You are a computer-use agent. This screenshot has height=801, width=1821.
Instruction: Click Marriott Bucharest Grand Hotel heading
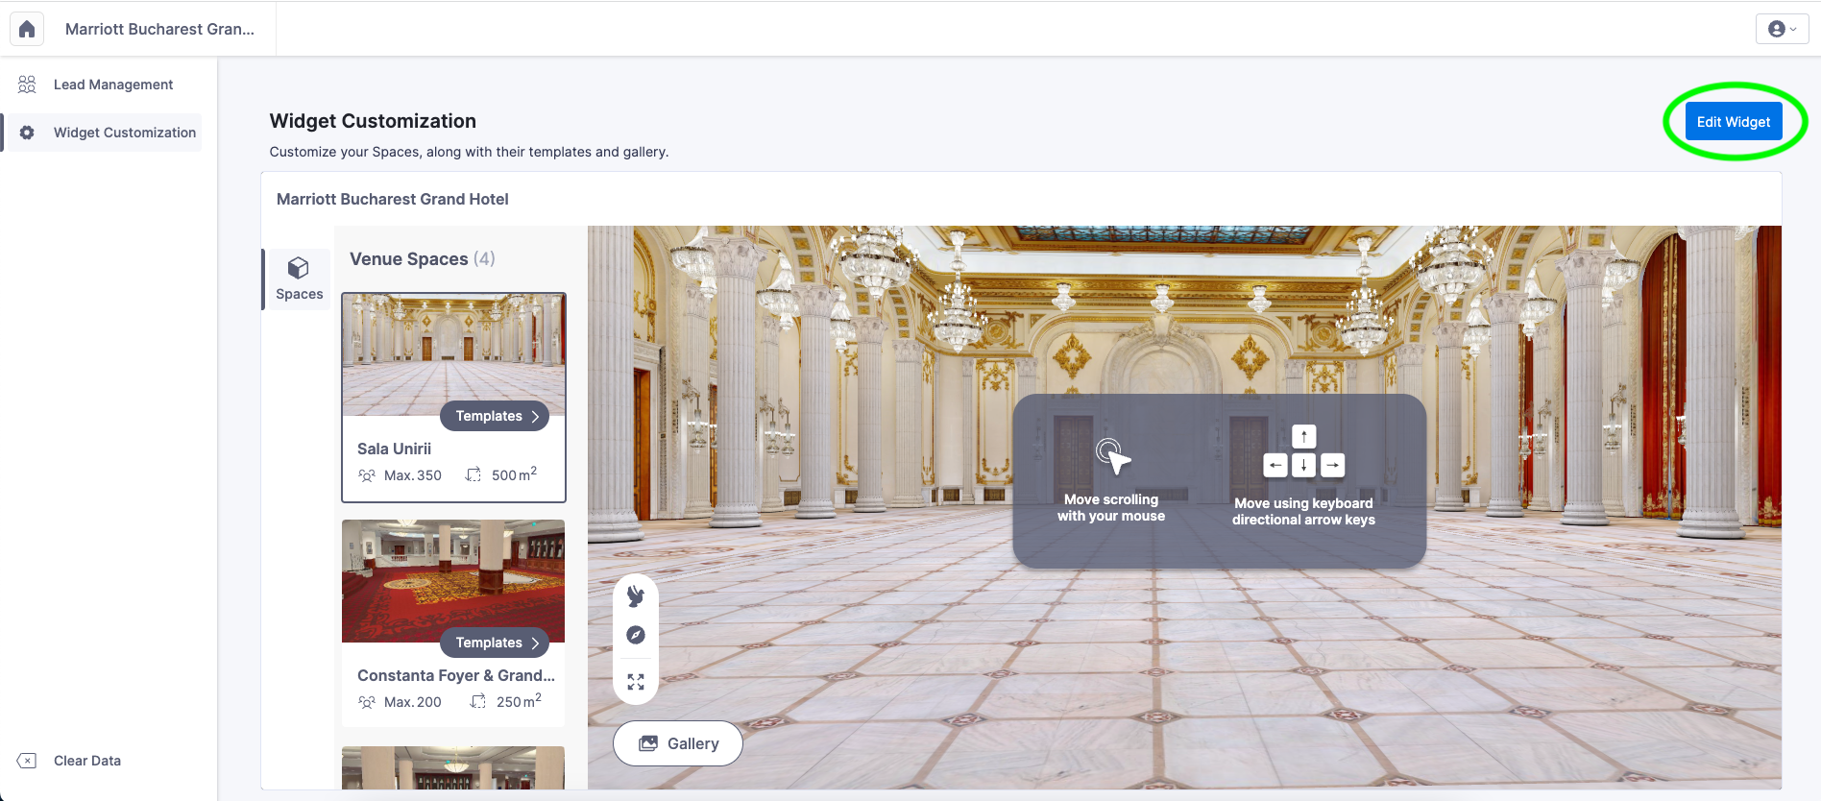(393, 199)
